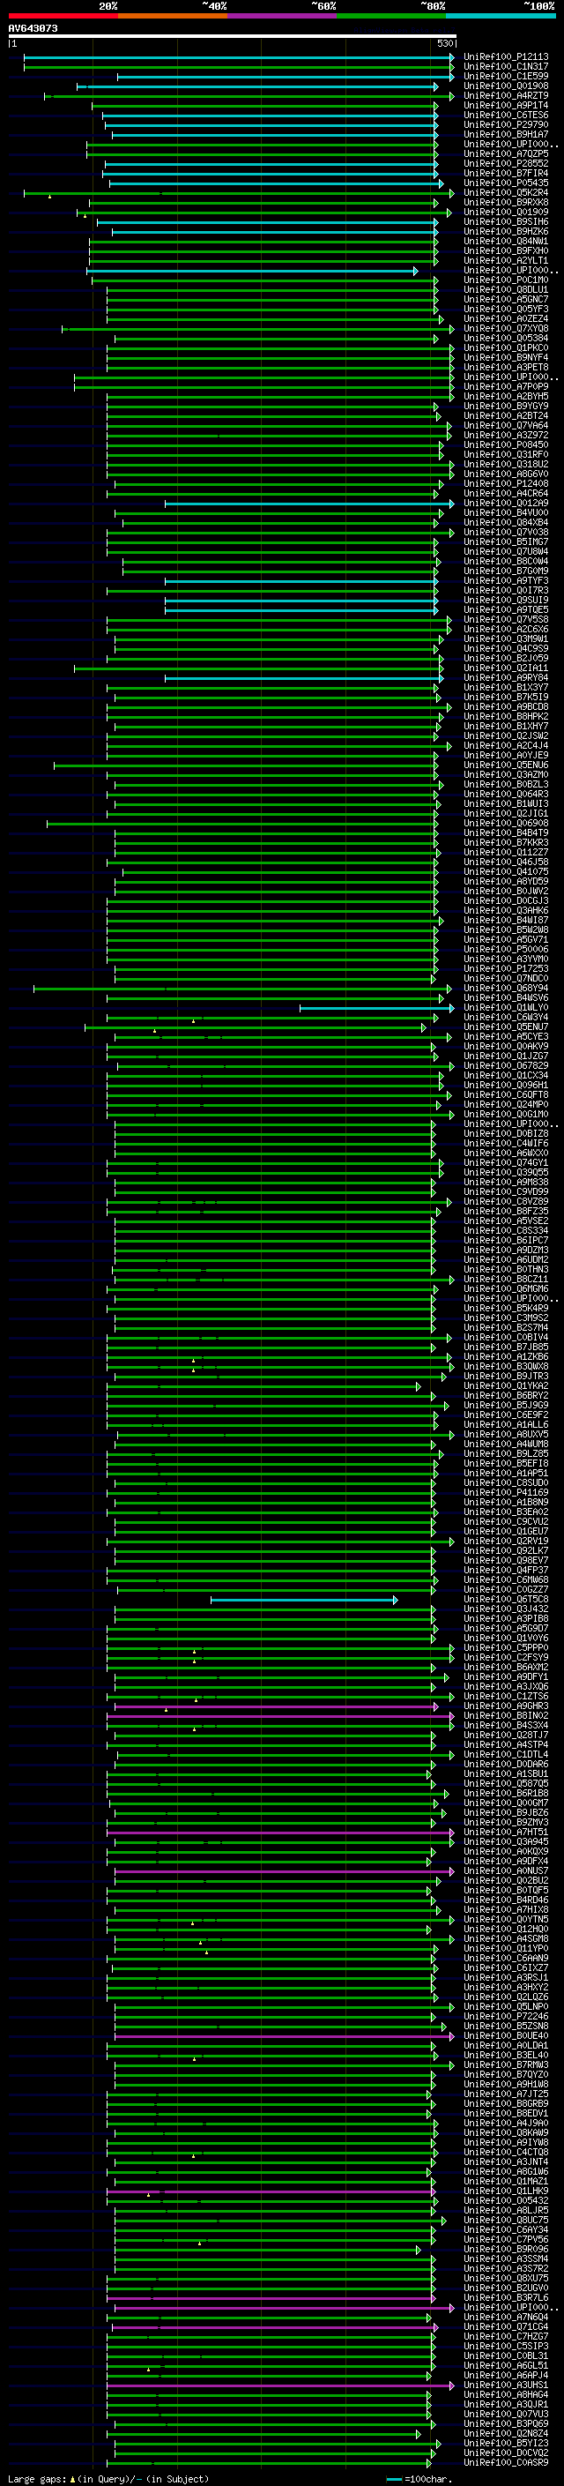This screenshot has width=564, height=2486.
Task: Select hit UniRef100_Q71CG4
Action: click(x=506, y=2326)
